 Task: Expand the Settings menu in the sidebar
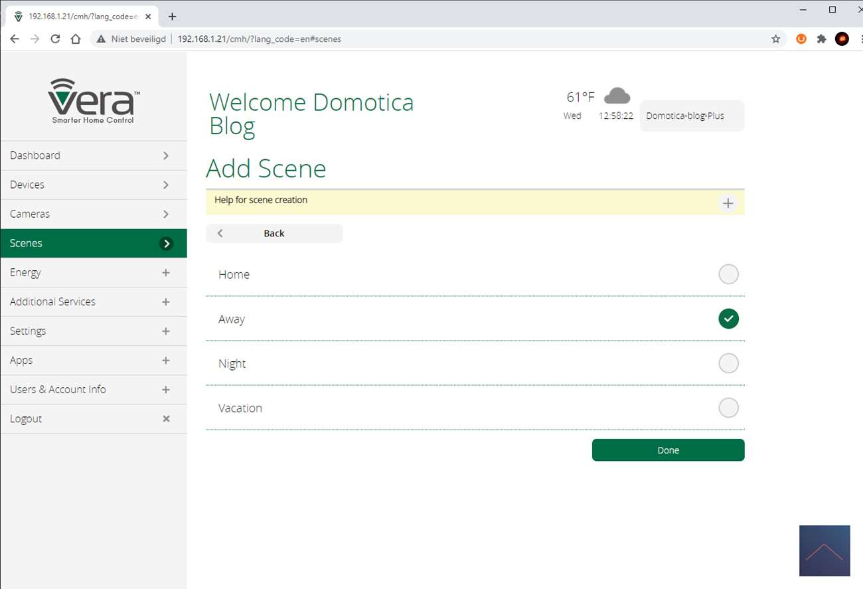coord(166,331)
